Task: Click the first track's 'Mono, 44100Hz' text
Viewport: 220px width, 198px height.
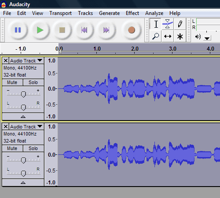Action: (20, 68)
